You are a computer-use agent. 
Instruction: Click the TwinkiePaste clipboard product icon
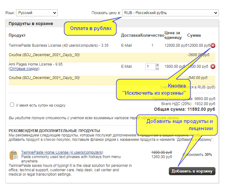click(14, 155)
